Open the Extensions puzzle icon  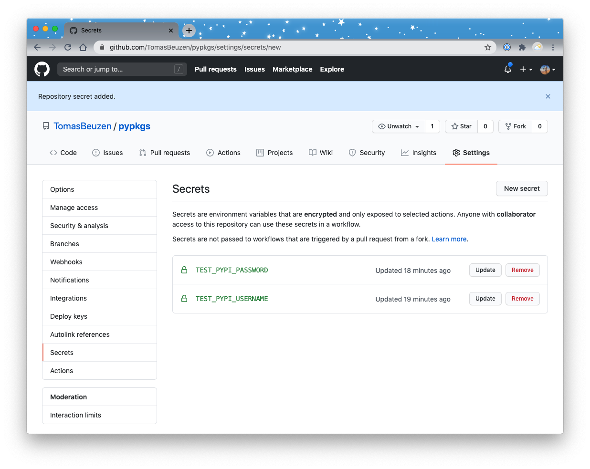click(522, 47)
